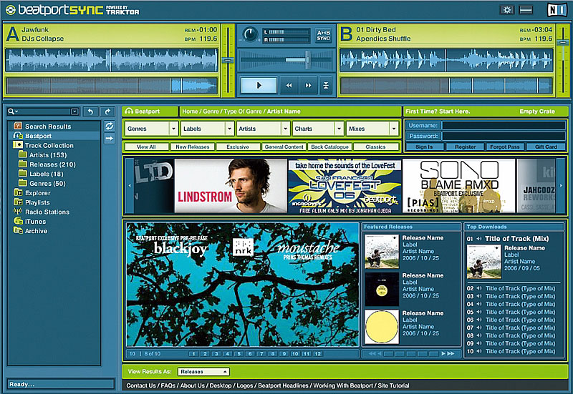Image resolution: width=573 pixels, height=394 pixels.
Task: Click the undo arrow above the browser tree
Action: [90, 112]
